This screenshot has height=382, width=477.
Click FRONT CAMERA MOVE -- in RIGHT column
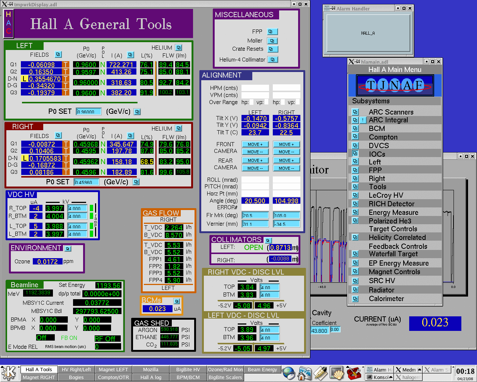point(287,152)
